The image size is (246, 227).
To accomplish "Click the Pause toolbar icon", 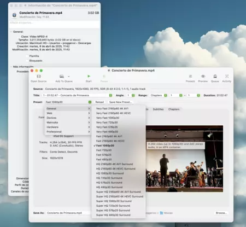I will coord(104,76).
